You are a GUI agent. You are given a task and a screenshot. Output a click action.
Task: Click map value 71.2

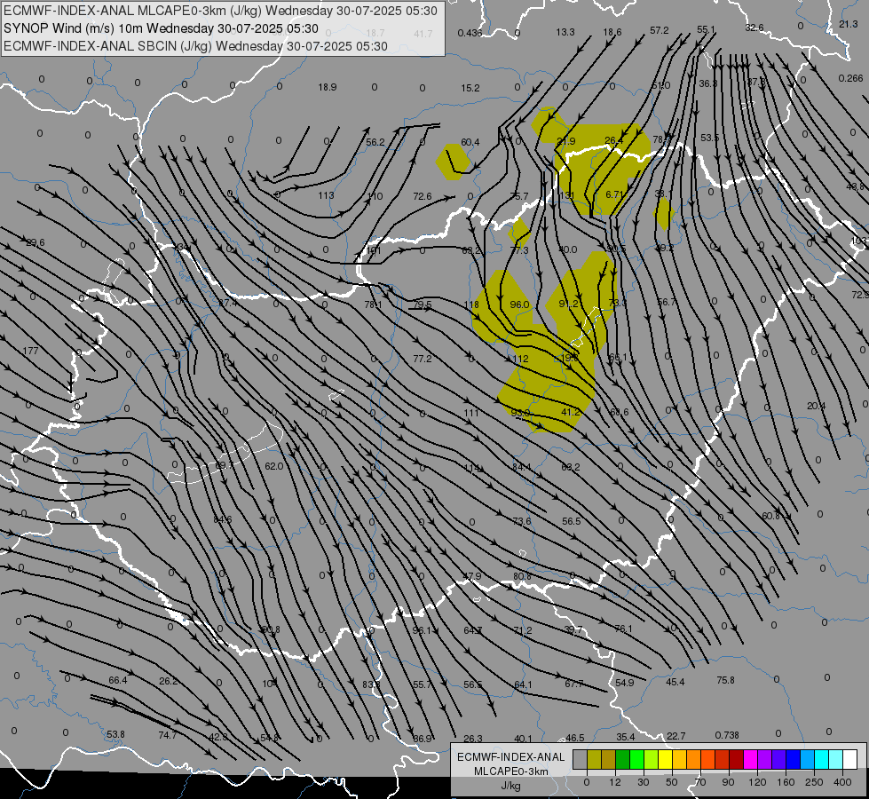523,630
